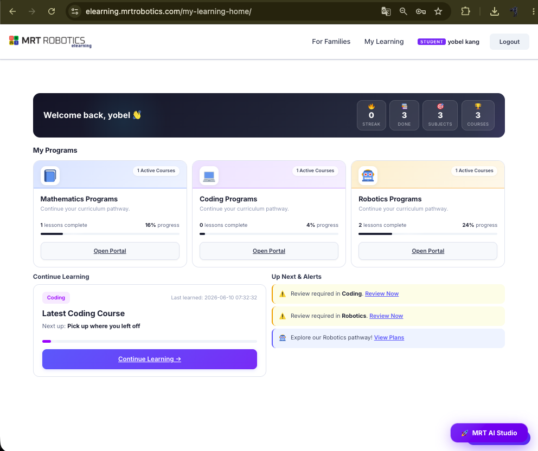Click the yobel kang username

pyautogui.click(x=463, y=42)
